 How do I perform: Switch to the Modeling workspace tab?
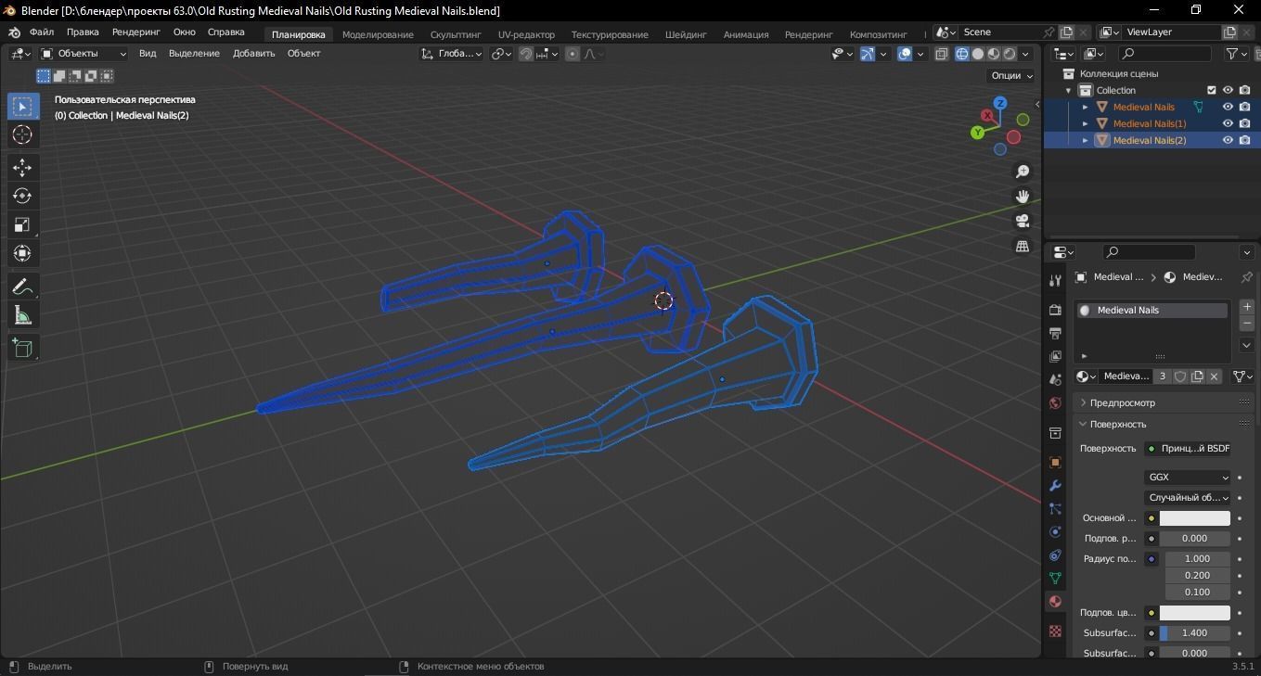pyautogui.click(x=378, y=34)
